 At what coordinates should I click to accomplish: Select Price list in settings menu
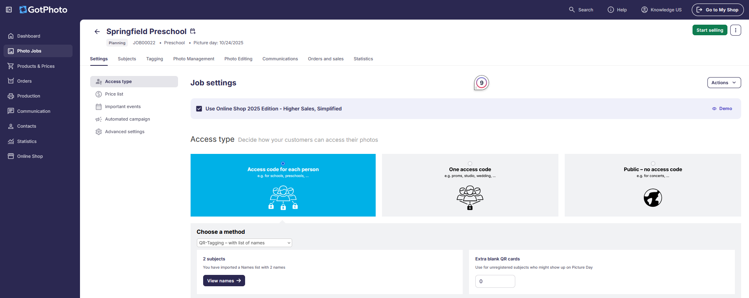tap(134, 94)
